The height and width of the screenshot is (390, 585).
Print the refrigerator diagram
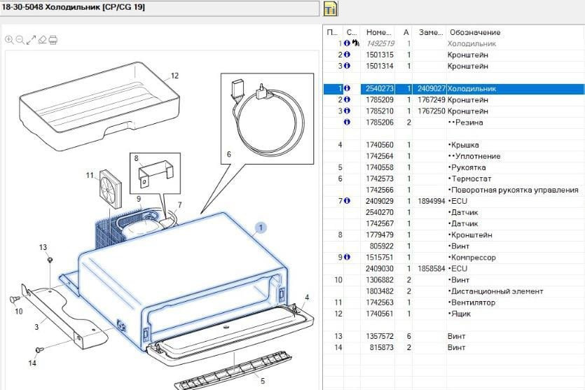(x=53, y=40)
